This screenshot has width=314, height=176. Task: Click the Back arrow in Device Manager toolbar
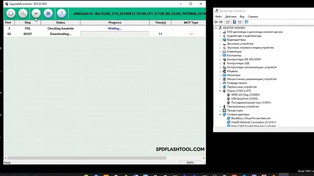(216, 22)
